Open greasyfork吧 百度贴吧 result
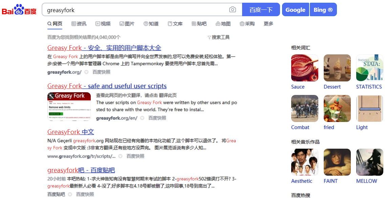This screenshot has width=385, height=198. 81,170
